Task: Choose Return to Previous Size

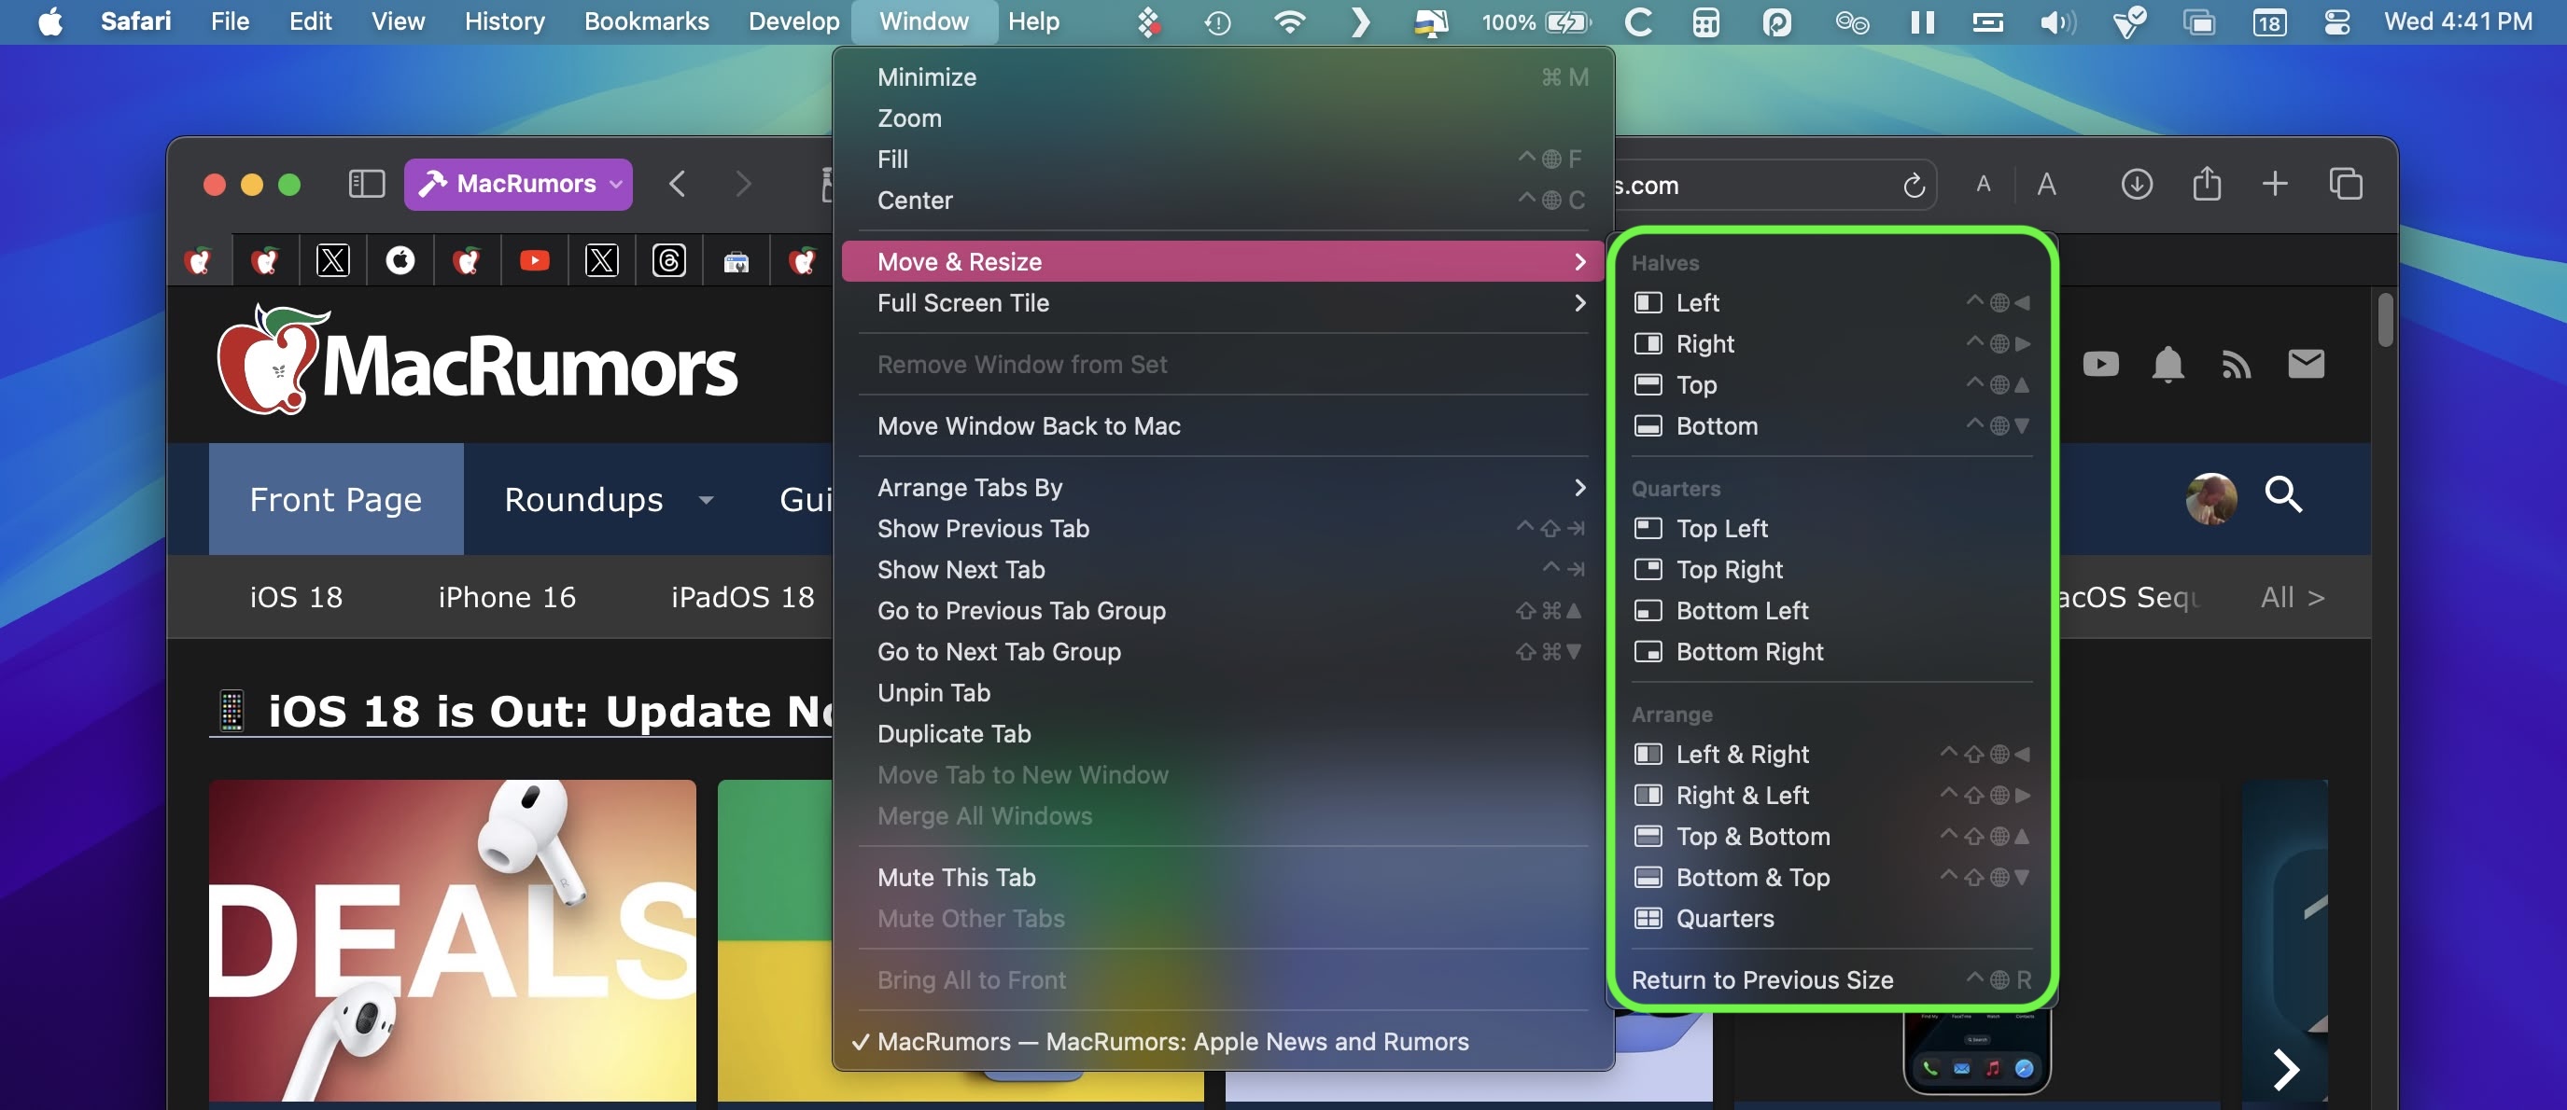Action: click(1831, 980)
